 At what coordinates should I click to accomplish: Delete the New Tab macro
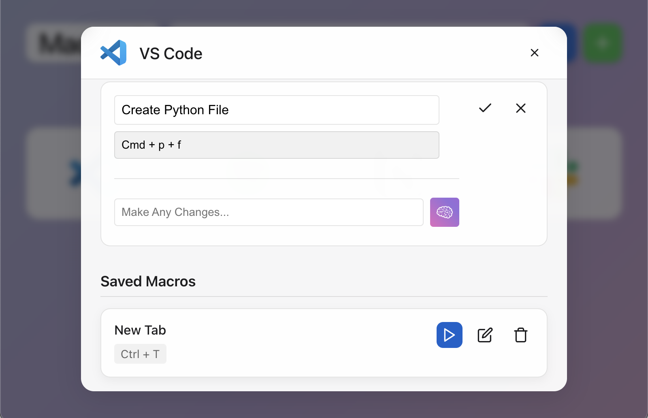pos(520,335)
